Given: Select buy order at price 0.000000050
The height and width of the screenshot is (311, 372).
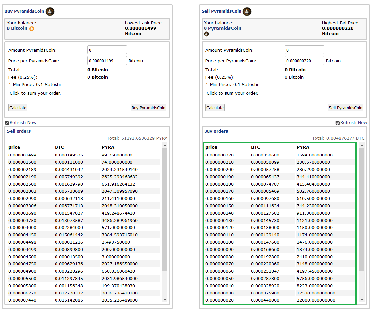Looking at the screenshot, I should point(280,279).
